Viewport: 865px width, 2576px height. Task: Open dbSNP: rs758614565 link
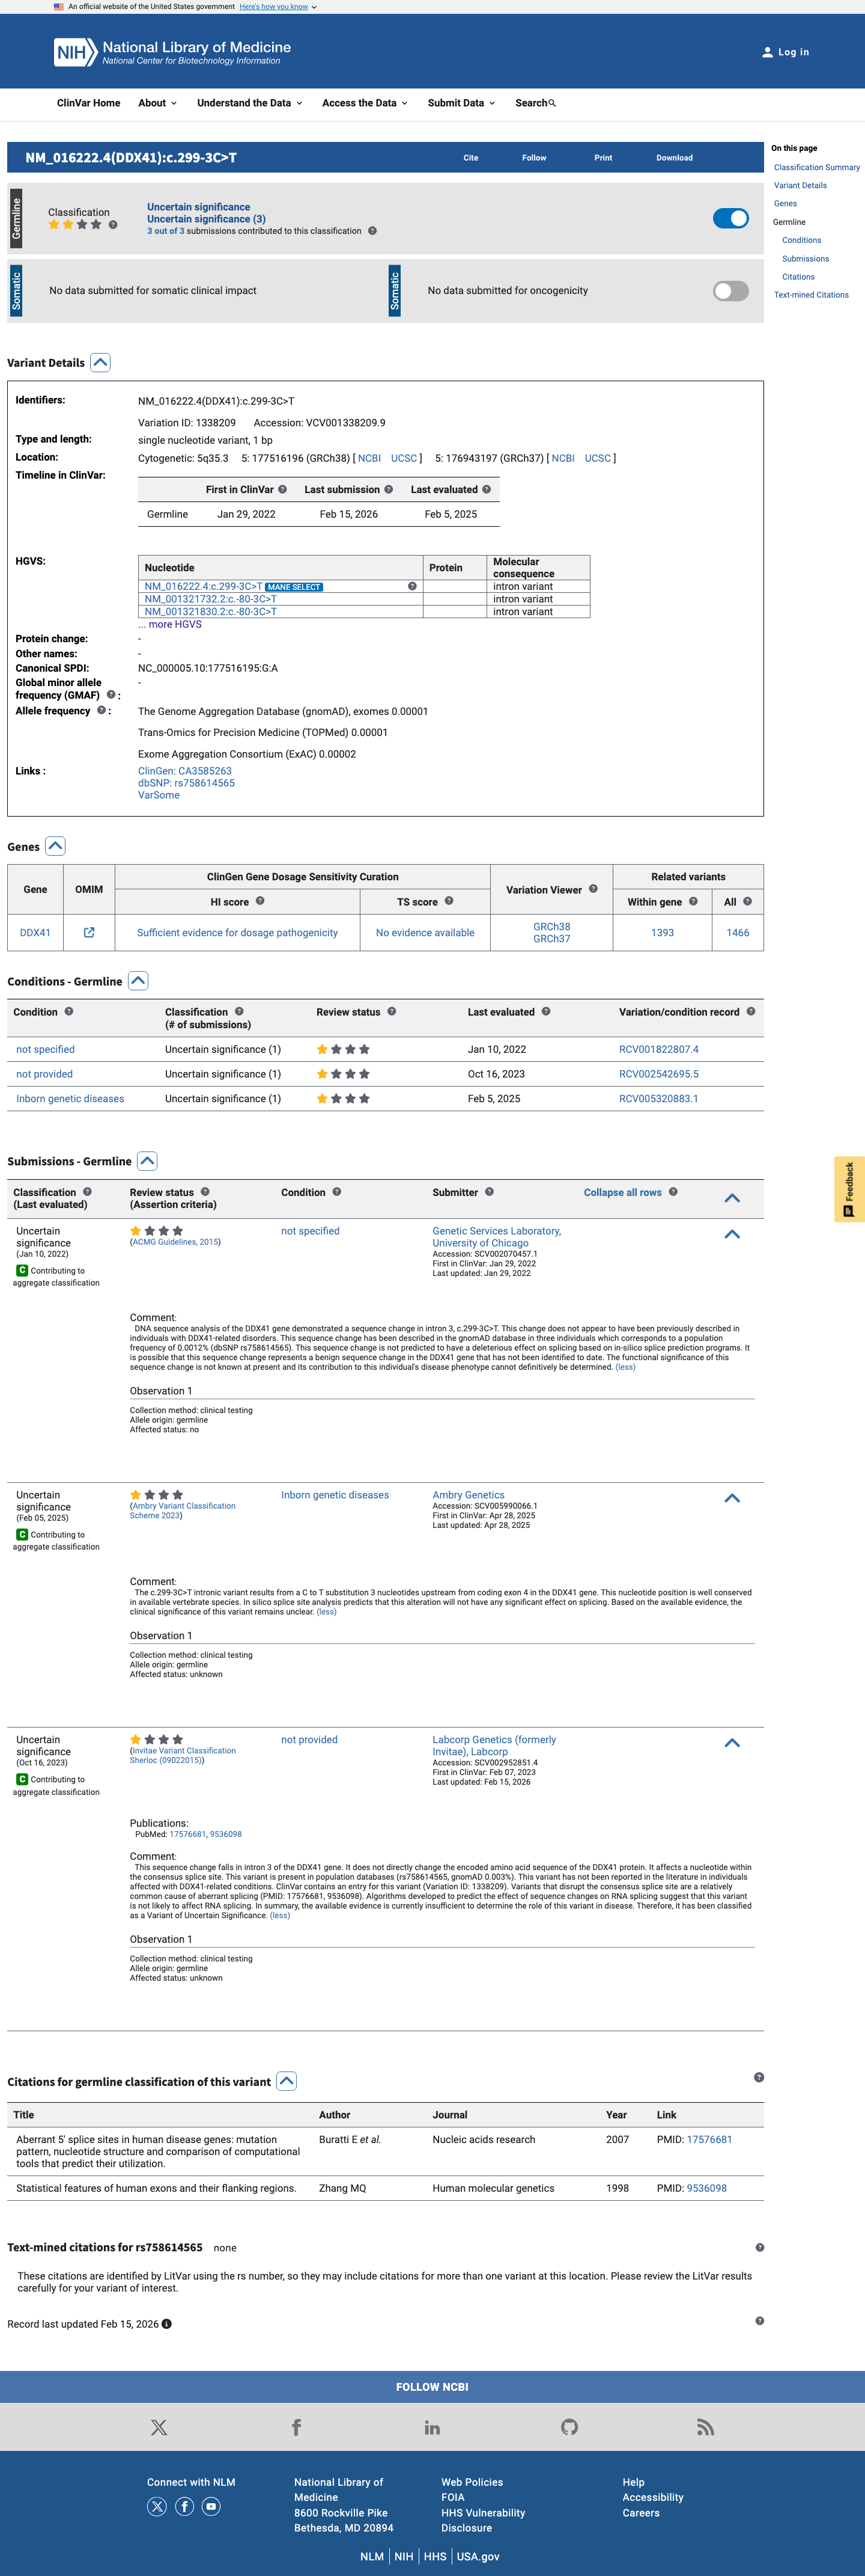[186, 783]
